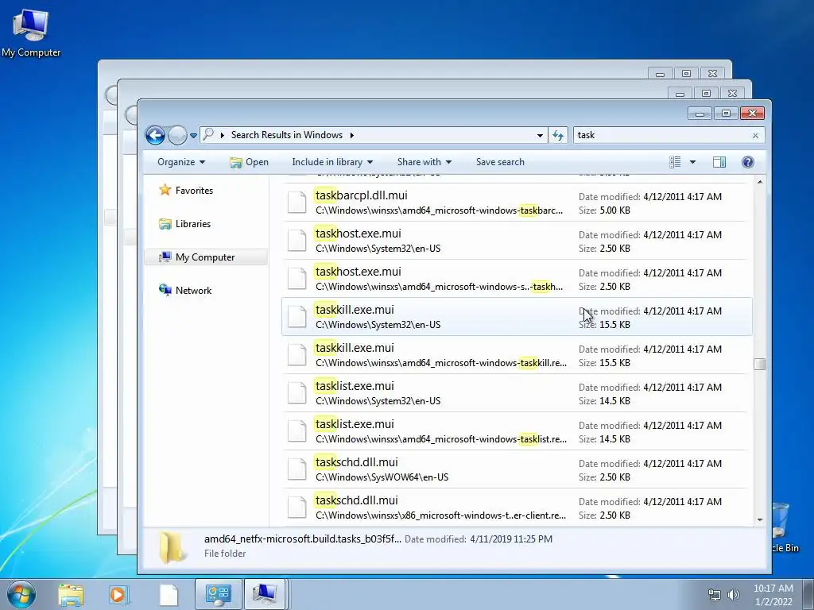The image size is (814, 610).
Task: Click the Control Panel taskbar button
Action: click(218, 594)
